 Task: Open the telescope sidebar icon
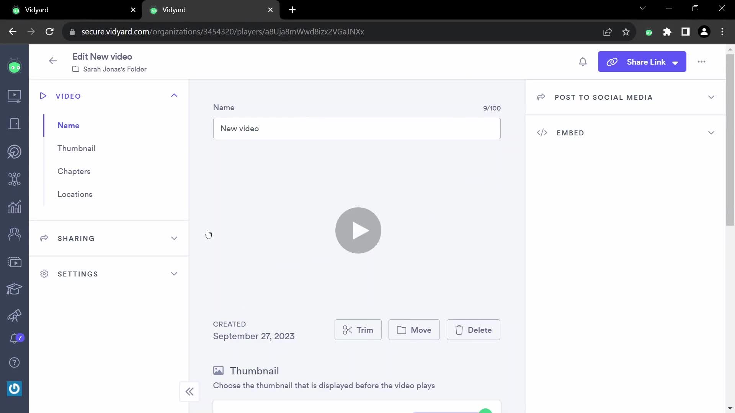point(15,315)
